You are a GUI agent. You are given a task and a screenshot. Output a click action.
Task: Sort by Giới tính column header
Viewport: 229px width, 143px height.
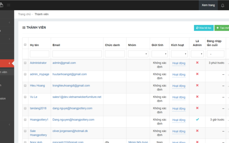point(157,45)
